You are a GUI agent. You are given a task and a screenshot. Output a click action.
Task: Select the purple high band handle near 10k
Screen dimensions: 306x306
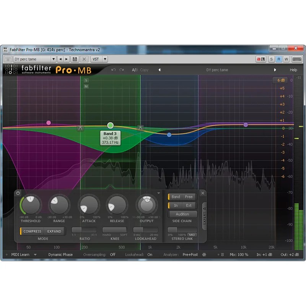(x=246, y=125)
